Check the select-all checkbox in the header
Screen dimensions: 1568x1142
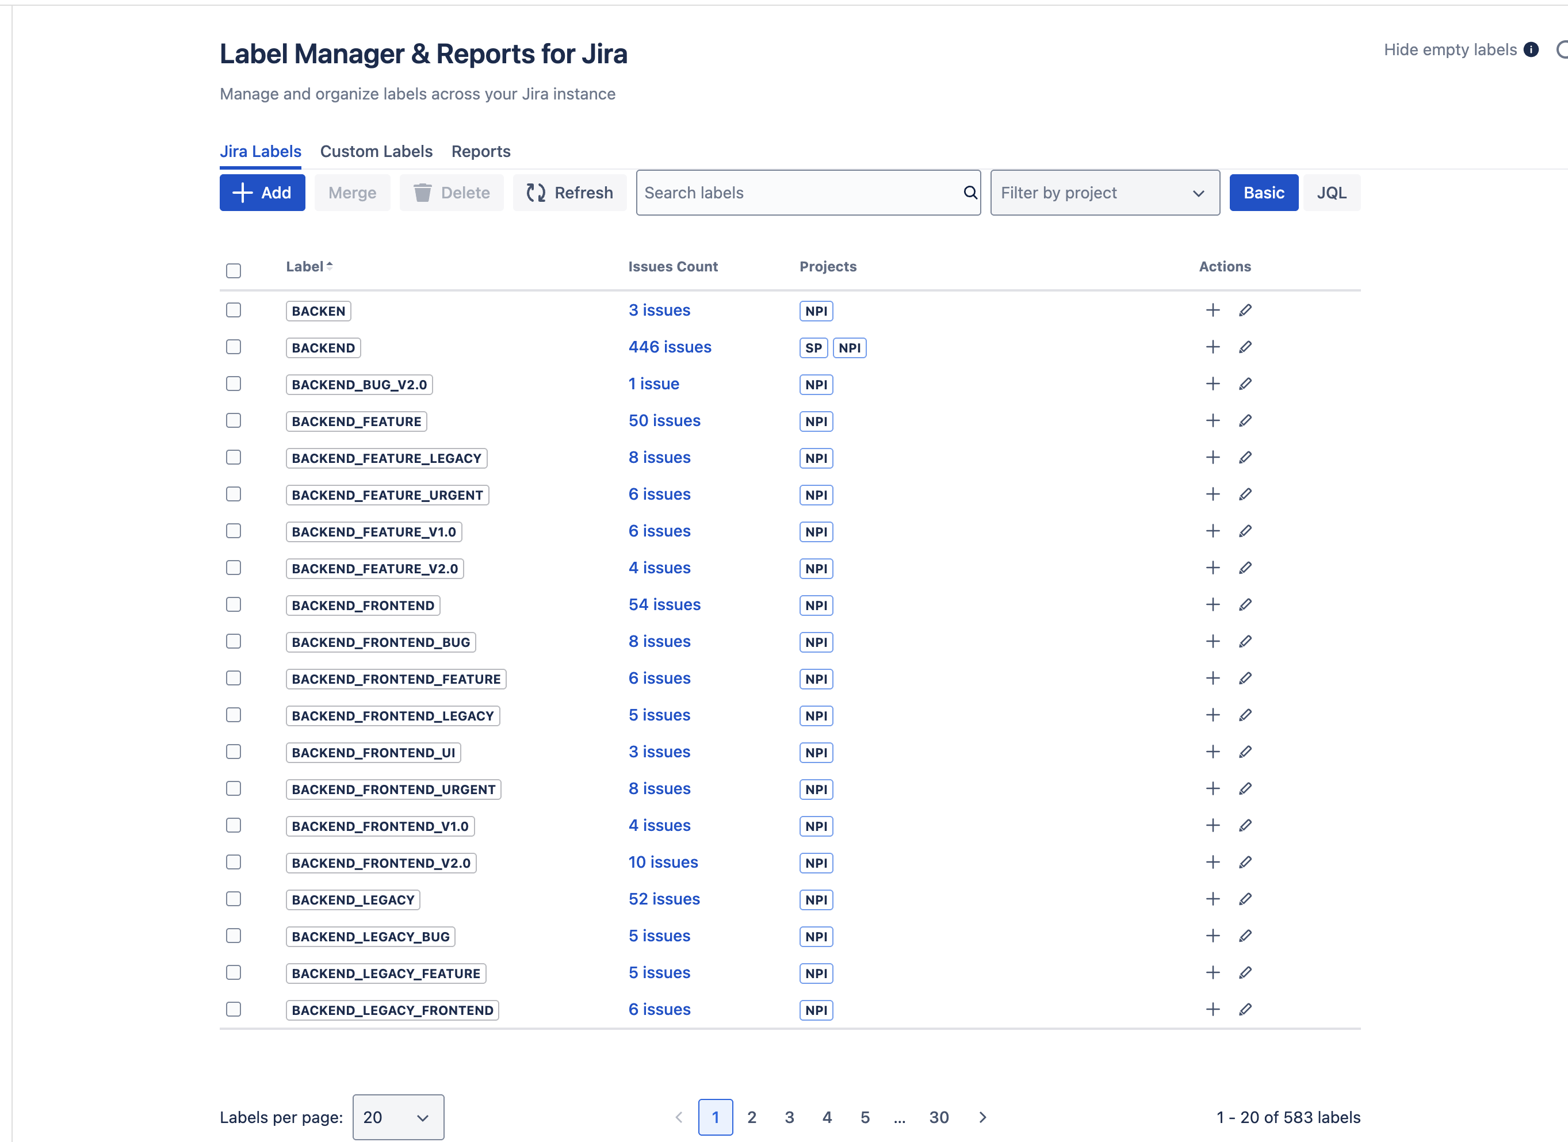(233, 270)
